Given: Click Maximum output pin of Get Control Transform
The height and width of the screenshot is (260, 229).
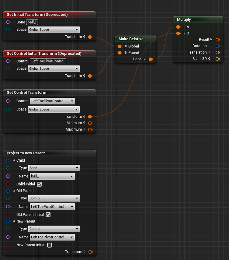Looking at the screenshot, I should tap(90, 129).
